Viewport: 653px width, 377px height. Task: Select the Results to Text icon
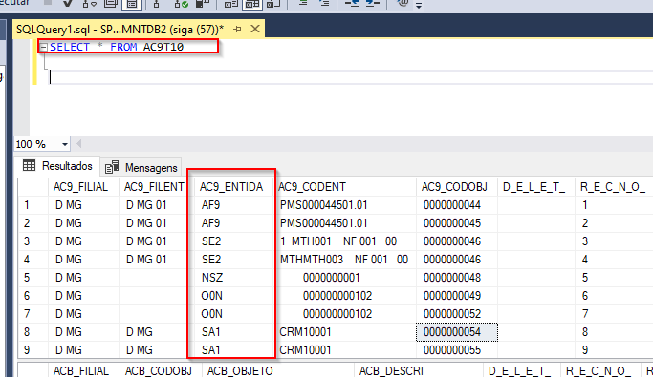pyautogui.click(x=231, y=4)
